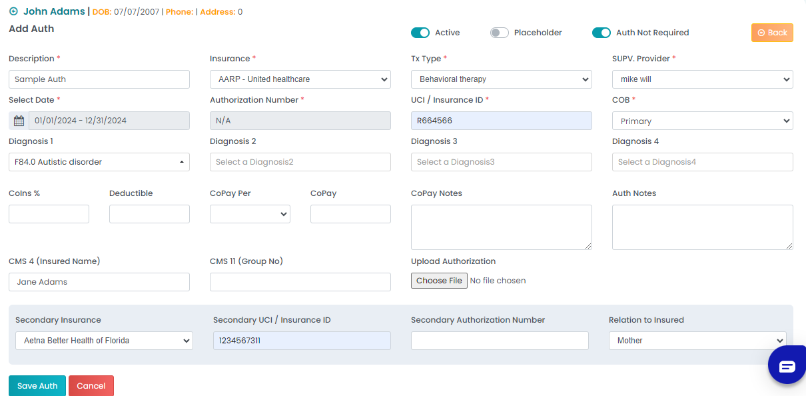Click the Description field with Sample Auth

pos(99,79)
